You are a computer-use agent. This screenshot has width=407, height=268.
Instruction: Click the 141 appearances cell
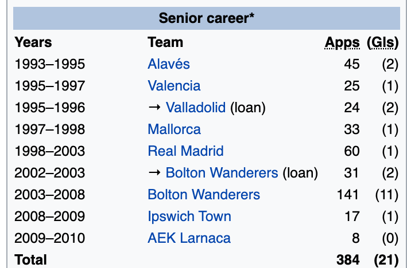(348, 194)
